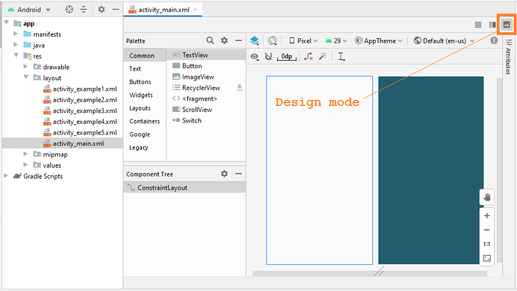
Task: Select Google palette category
Action: [145, 134]
